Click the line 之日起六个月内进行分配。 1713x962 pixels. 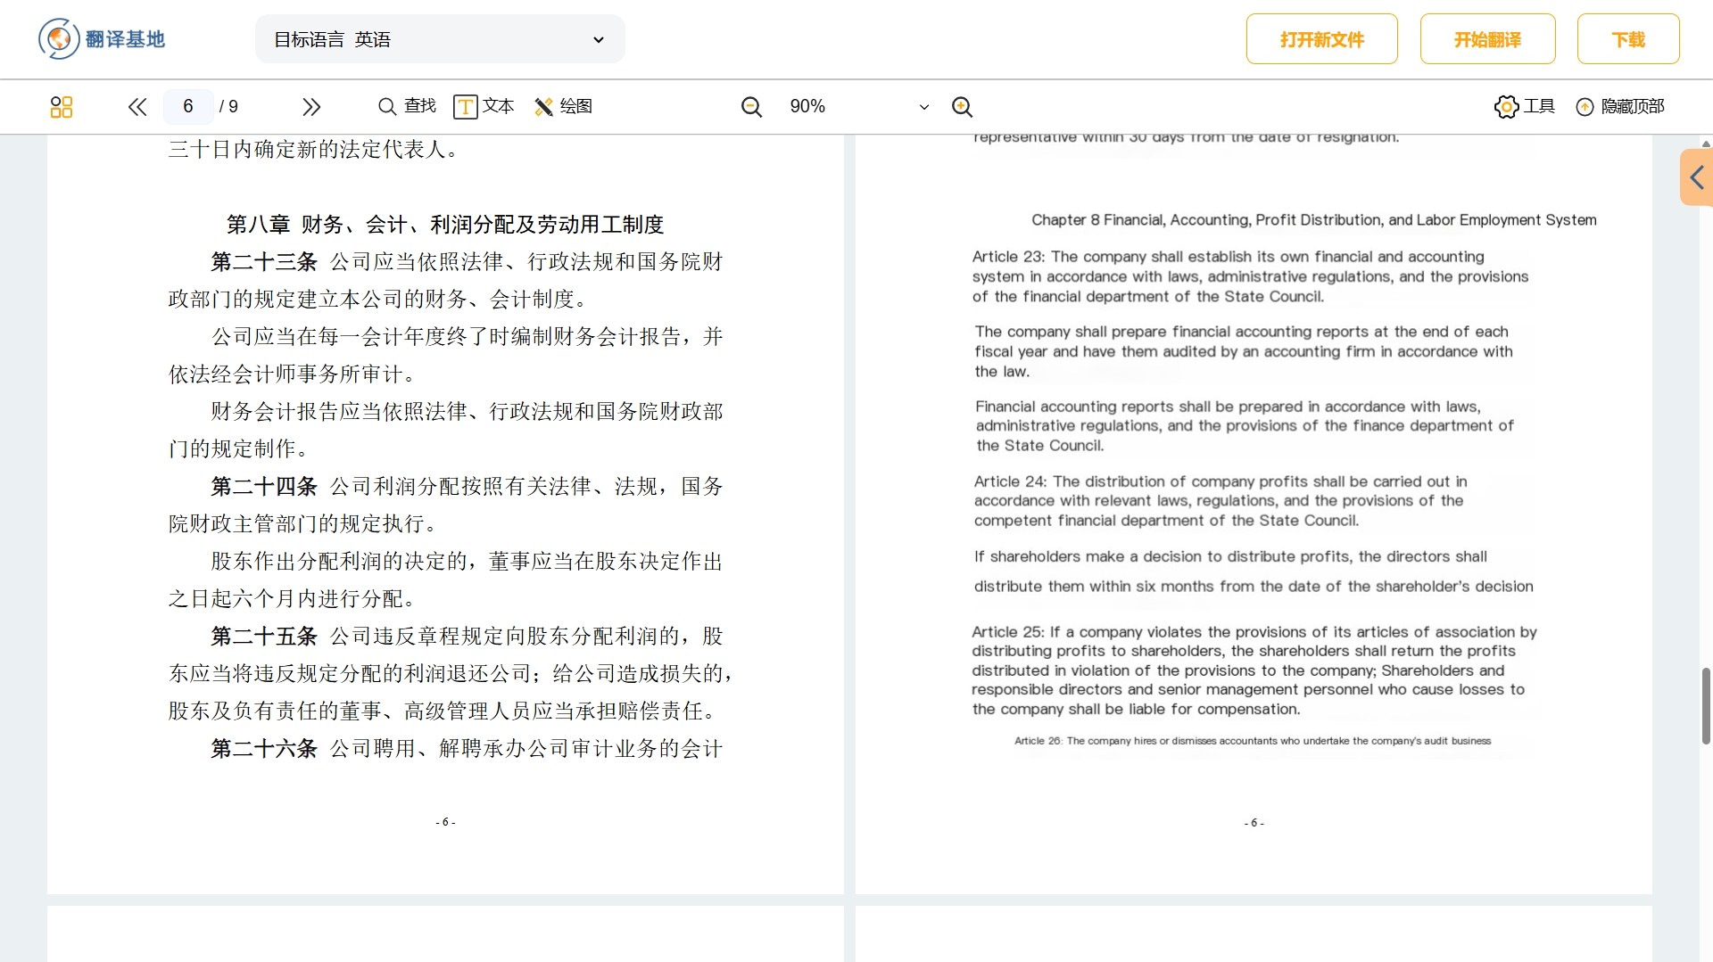pos(292,599)
